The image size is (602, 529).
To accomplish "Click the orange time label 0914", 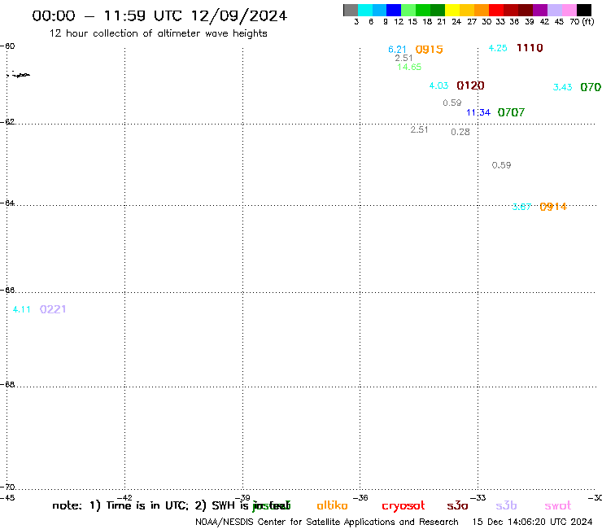I will click(553, 207).
